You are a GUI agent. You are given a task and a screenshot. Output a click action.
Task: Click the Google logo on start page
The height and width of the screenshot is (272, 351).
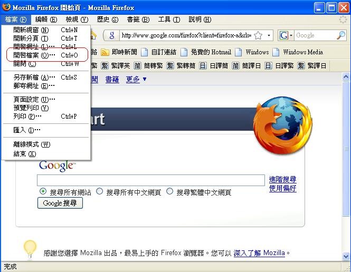click(x=57, y=166)
